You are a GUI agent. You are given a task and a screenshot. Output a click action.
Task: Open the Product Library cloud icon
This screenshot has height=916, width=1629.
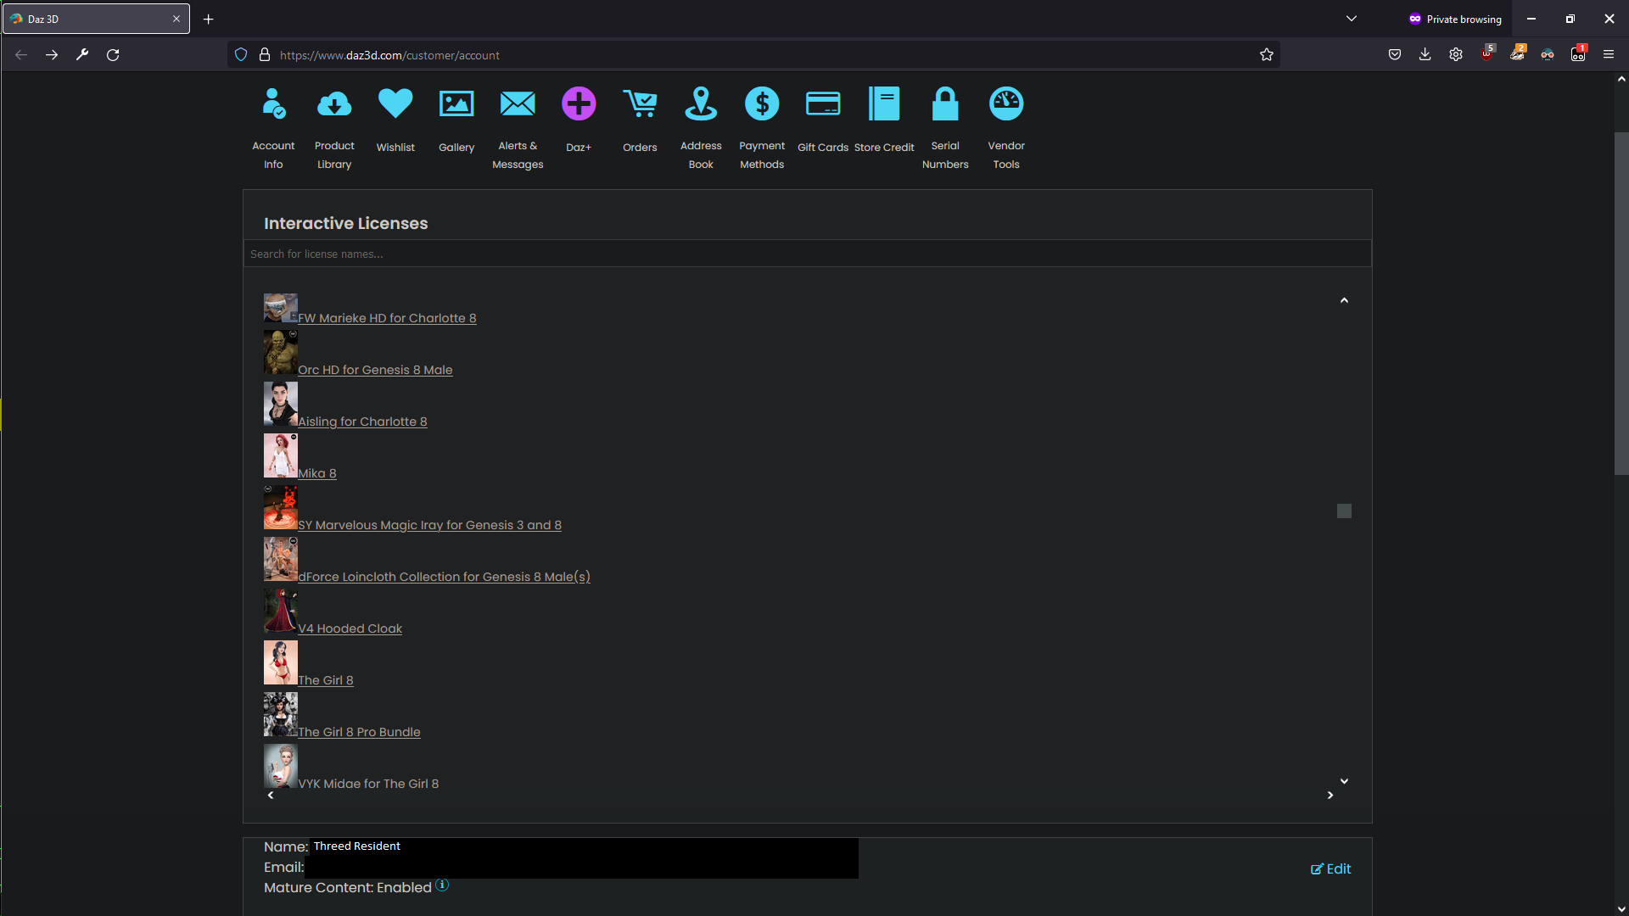click(334, 104)
